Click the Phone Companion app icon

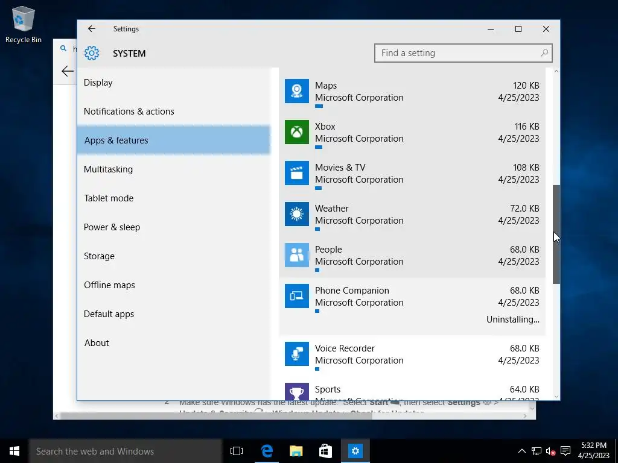pos(297,295)
